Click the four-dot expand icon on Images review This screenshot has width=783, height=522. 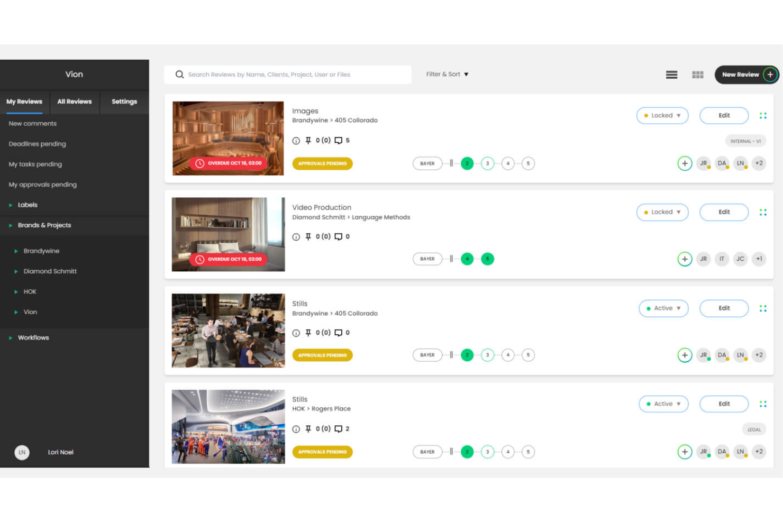pyautogui.click(x=763, y=115)
